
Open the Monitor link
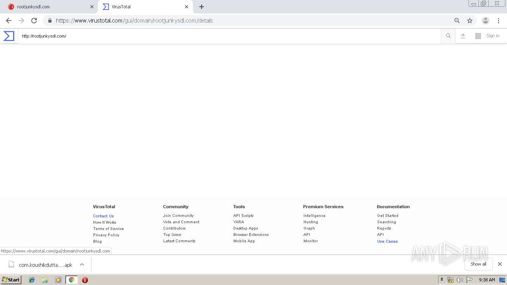point(311,241)
